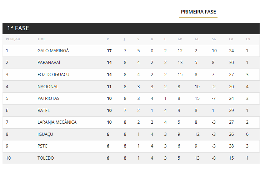
Task: Click the CA column header
Action: 231,39
